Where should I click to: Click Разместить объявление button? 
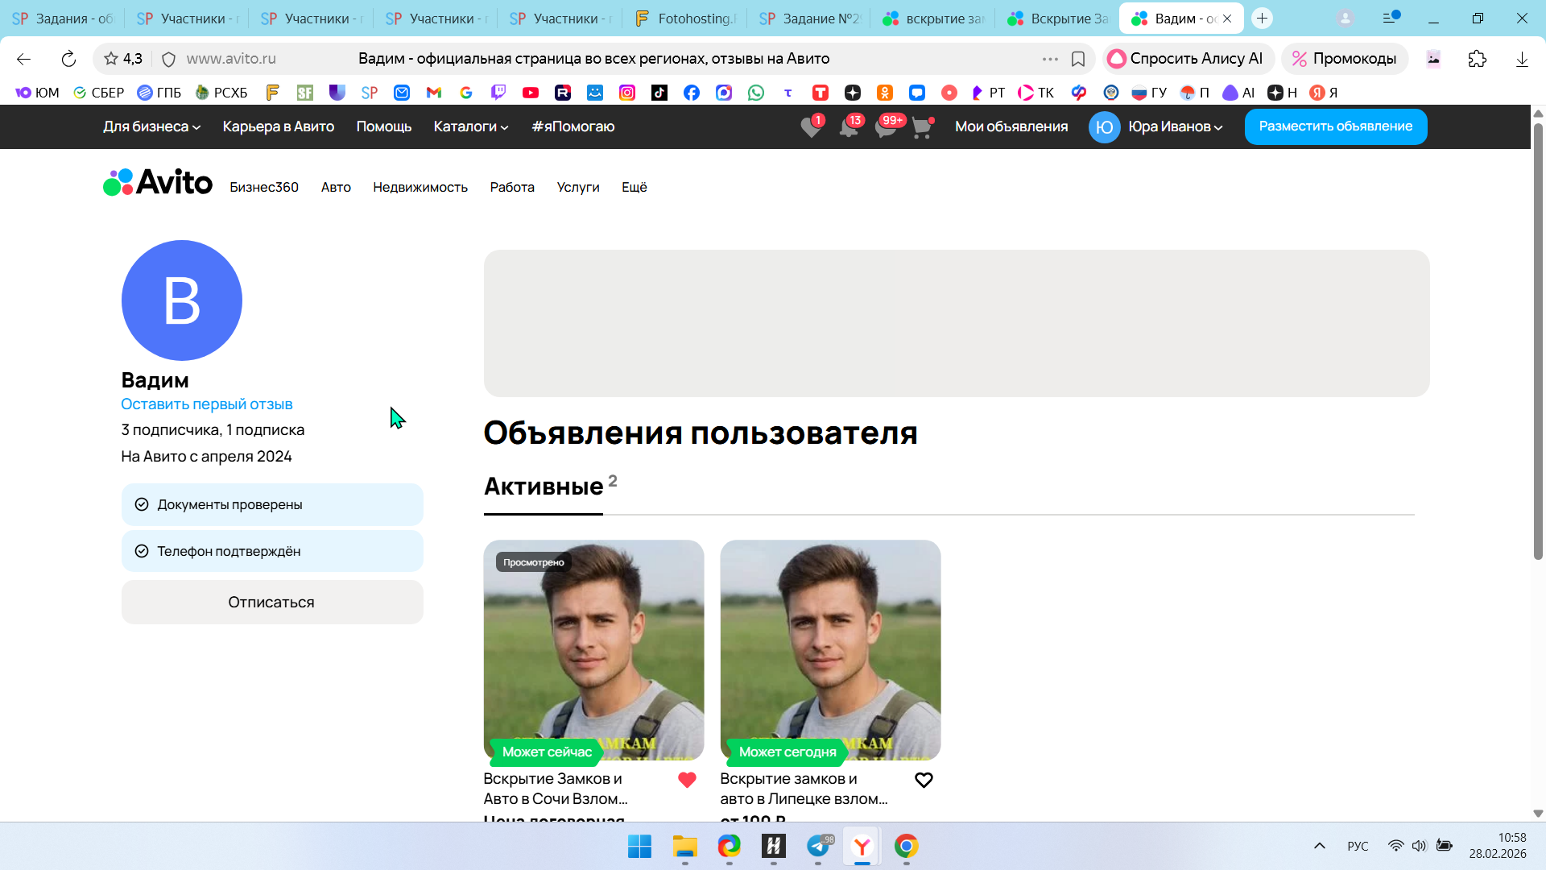(1335, 126)
